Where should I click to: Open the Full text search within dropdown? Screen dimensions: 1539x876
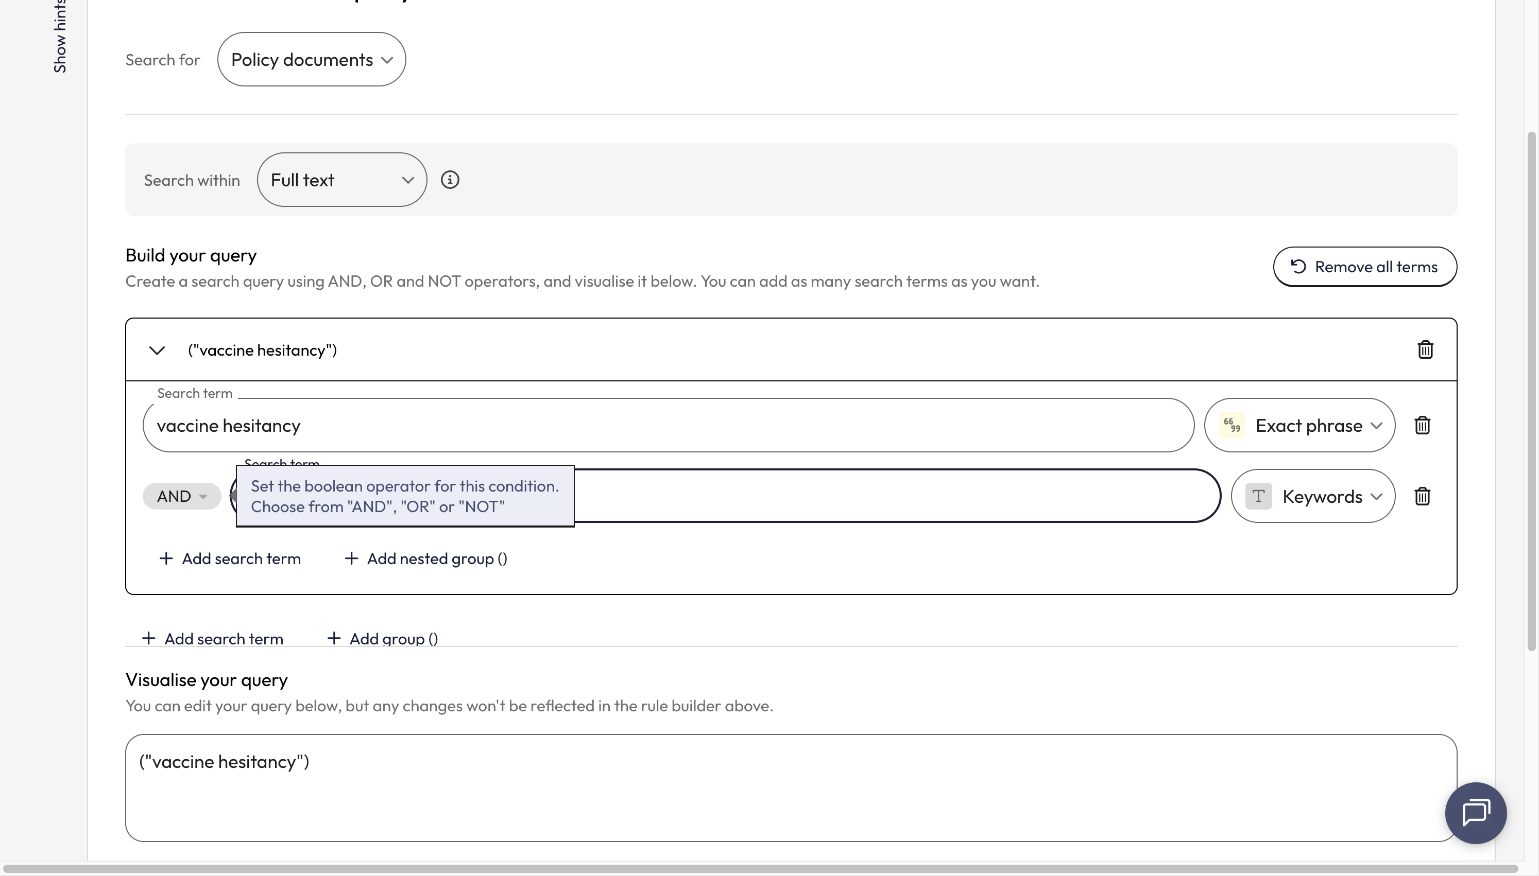point(342,180)
